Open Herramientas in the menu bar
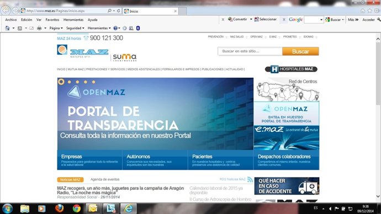Image resolution: width=381 pixels, height=214 pixels. (x=73, y=20)
